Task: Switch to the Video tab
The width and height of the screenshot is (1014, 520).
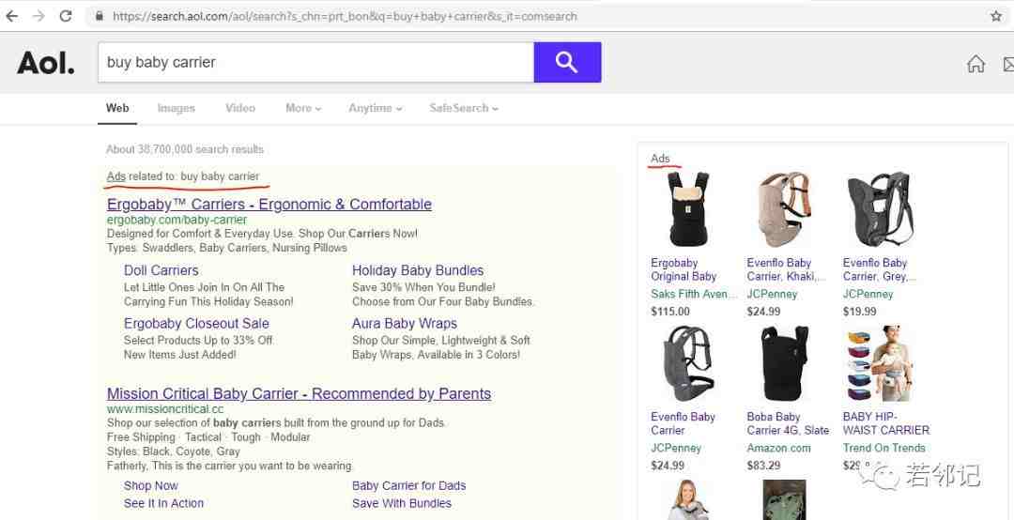Action: 240,108
